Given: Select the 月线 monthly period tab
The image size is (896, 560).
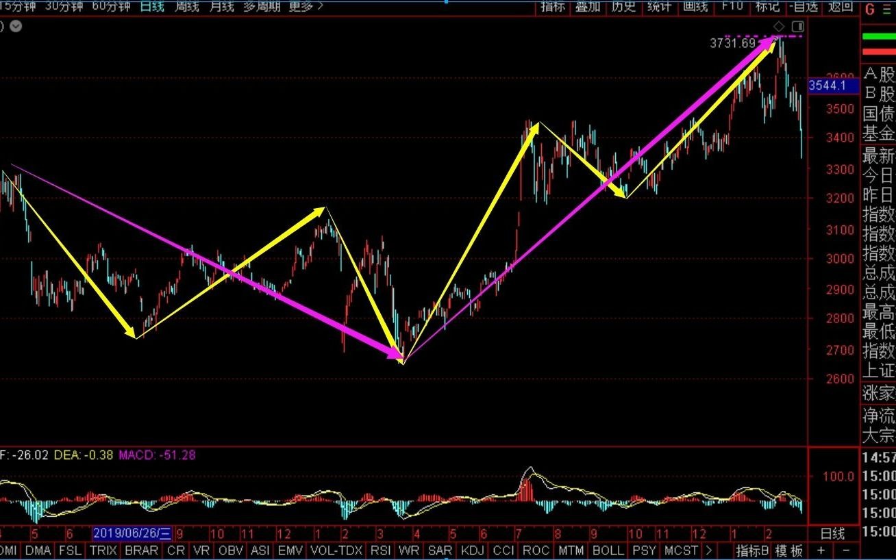Looking at the screenshot, I should coord(221,6).
